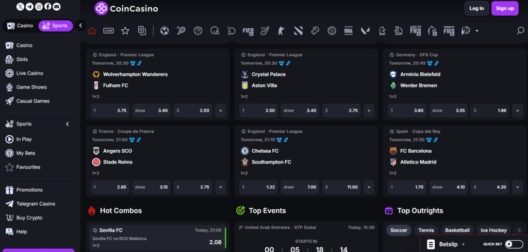Image resolution: width=528 pixels, height=252 pixels.
Task: Select the MMA sport icon
Action: pos(349,31)
